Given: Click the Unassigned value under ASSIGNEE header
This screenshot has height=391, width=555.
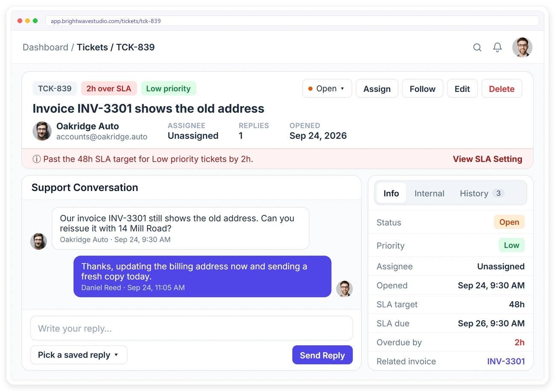Looking at the screenshot, I should [193, 136].
